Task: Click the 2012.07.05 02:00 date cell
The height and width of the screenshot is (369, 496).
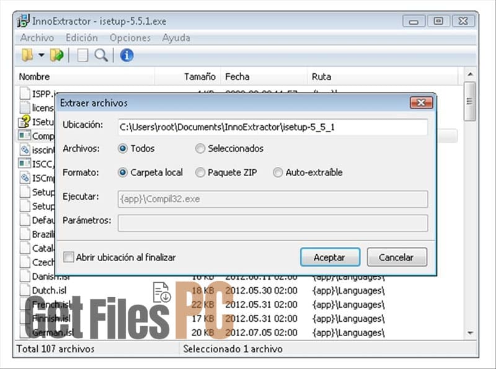Action: pyautogui.click(x=261, y=332)
